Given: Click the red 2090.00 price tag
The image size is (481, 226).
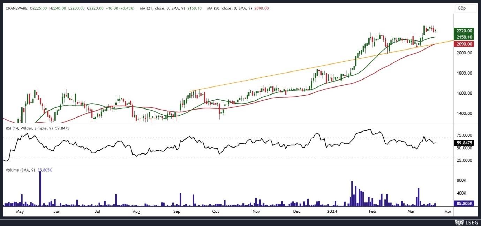Looking at the screenshot, I should tap(465, 44).
